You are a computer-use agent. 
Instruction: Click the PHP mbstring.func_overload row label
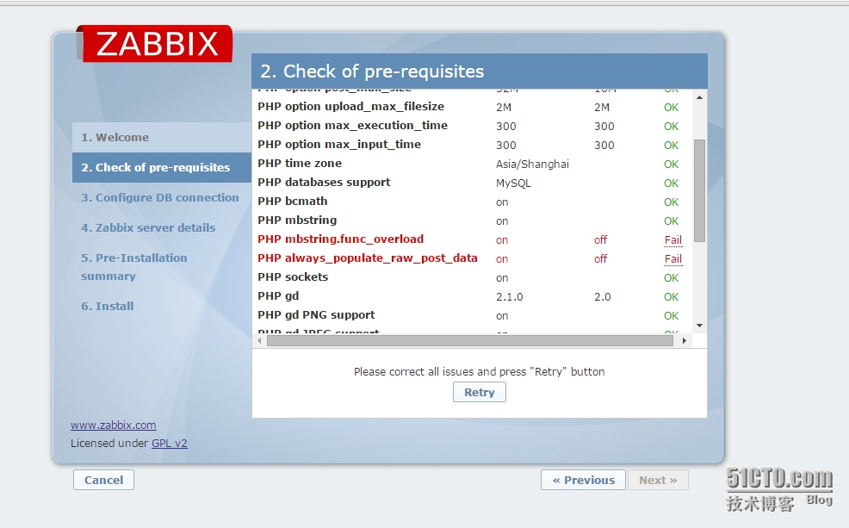click(341, 239)
